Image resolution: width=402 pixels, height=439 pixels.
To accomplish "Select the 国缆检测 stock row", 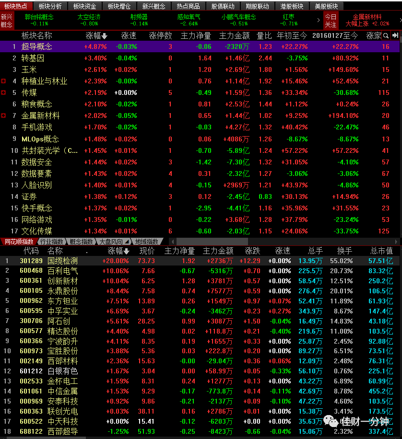I will (200, 261).
